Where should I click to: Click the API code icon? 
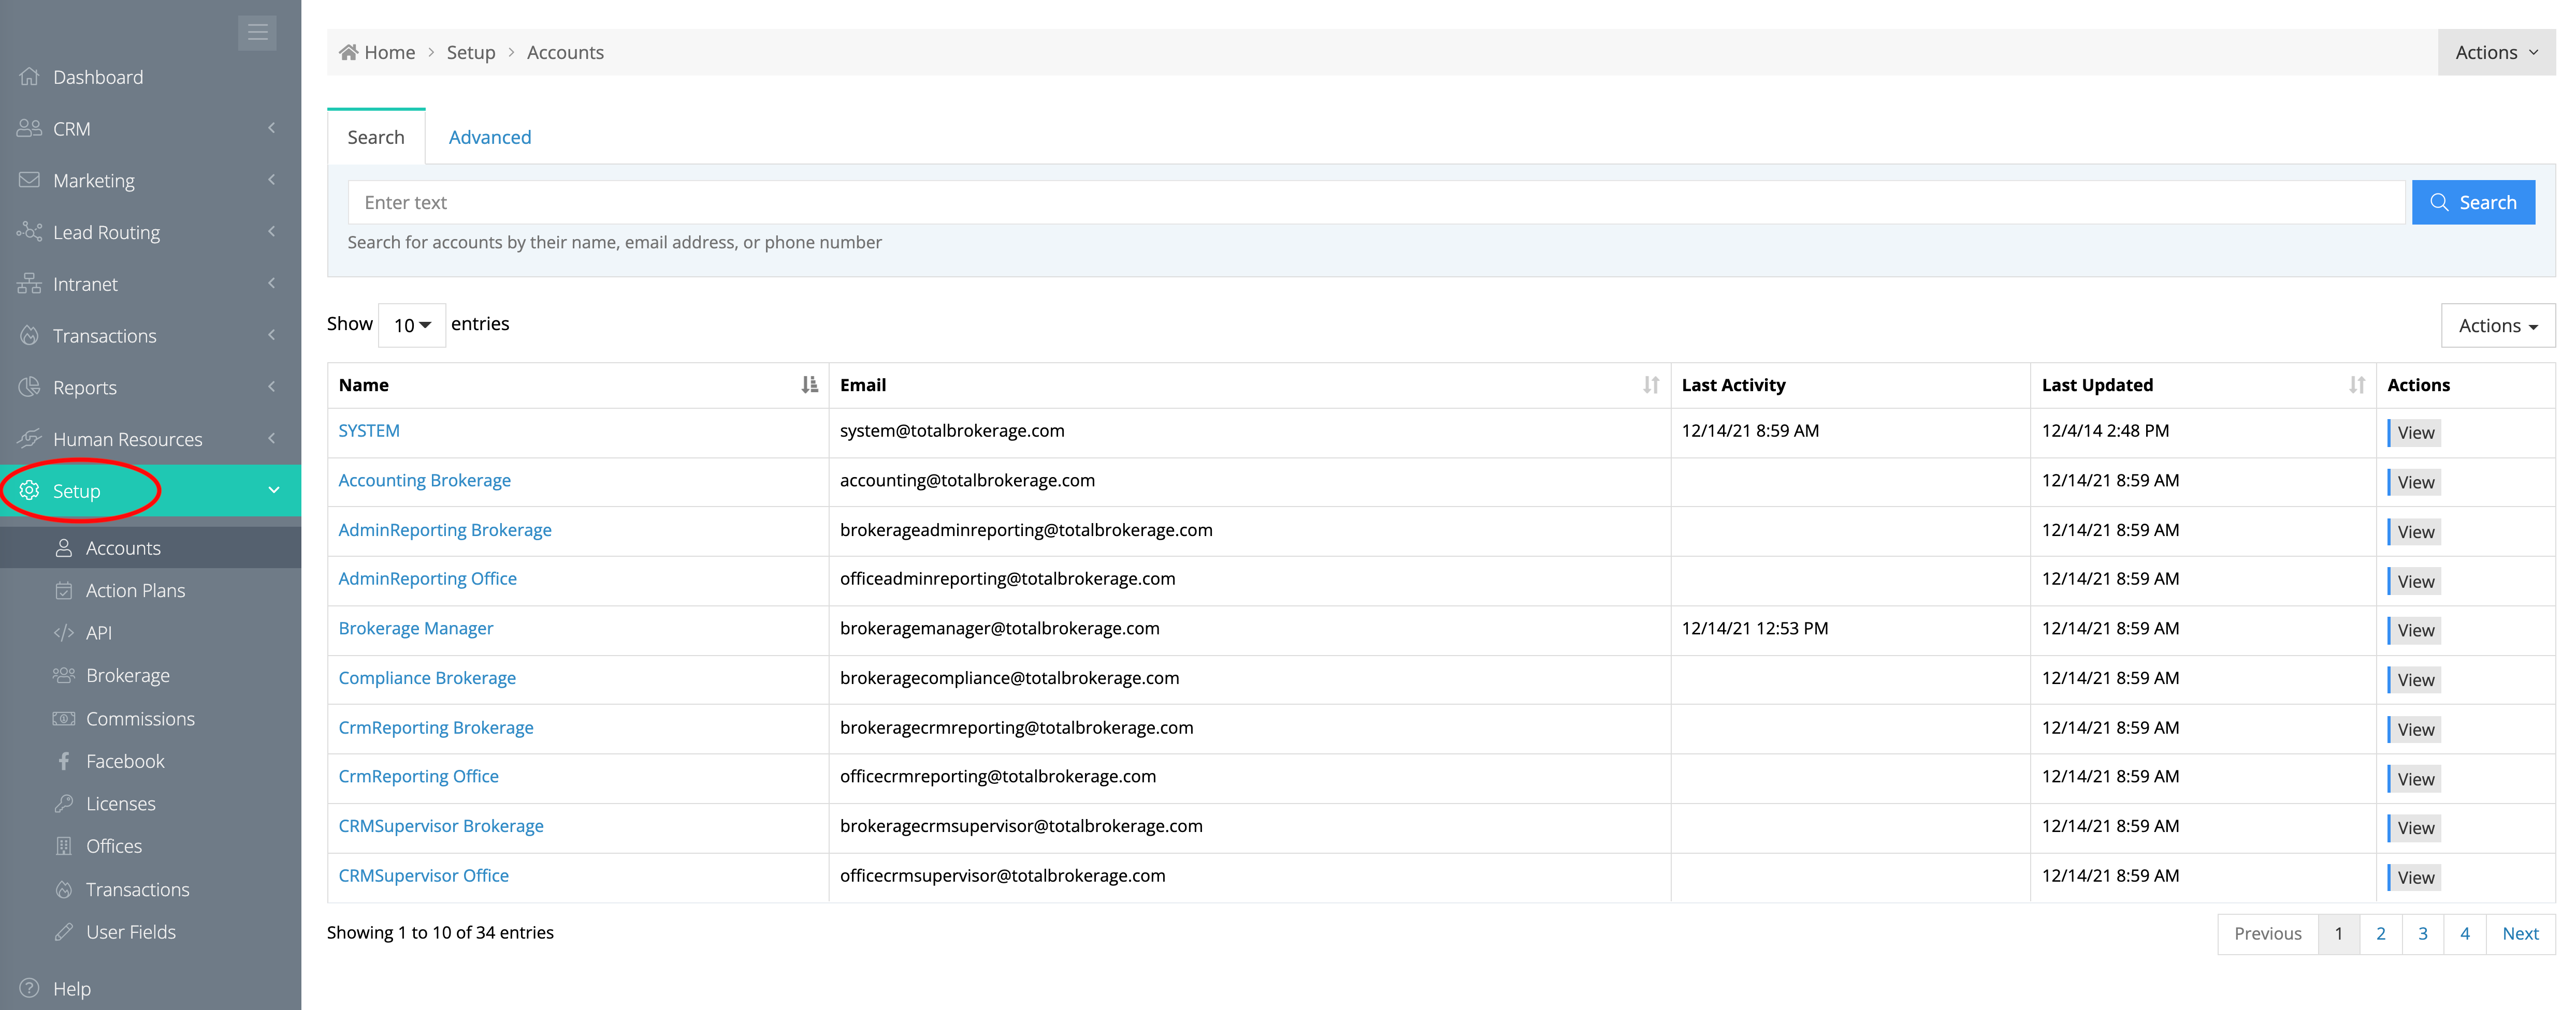point(64,632)
